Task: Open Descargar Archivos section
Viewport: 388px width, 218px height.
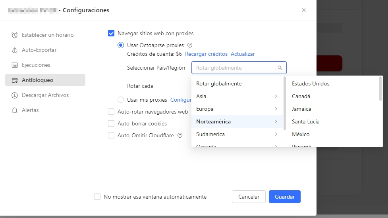Action: [x=45, y=95]
